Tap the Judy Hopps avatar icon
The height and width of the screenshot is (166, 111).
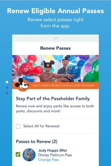coord(29,155)
